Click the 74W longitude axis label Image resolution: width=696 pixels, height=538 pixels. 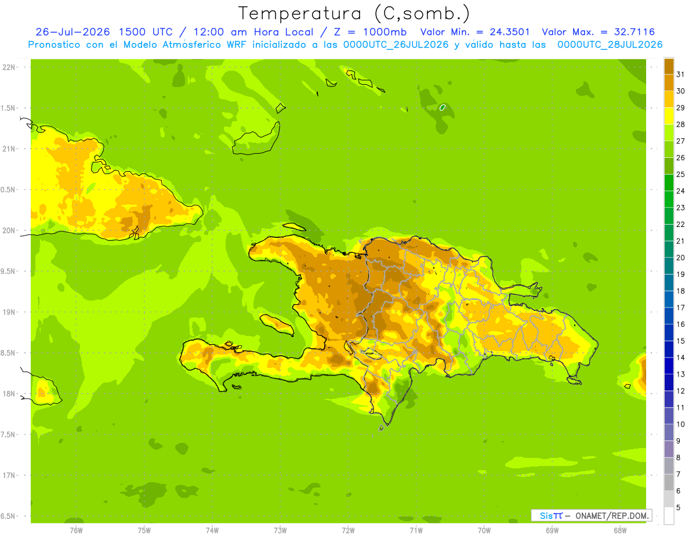click(x=212, y=530)
